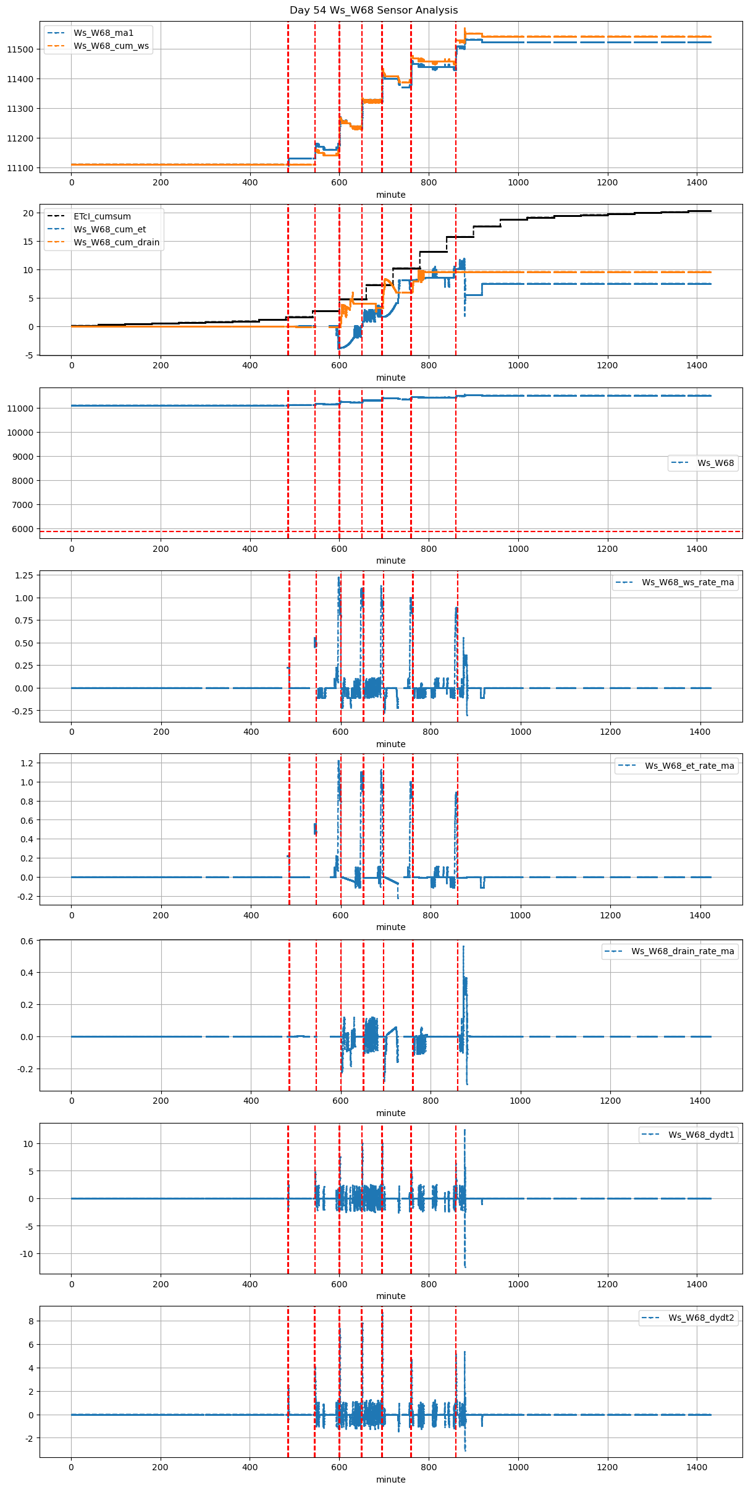This screenshot has width=748, height=1490.
Task: Click the orange line swatch beside Ws_W68_cum_ws
Action: (57, 46)
